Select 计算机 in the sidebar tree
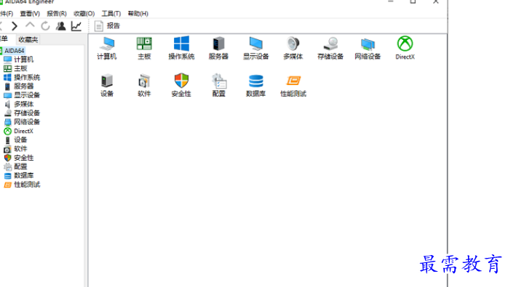508x287 pixels. tap(19, 60)
